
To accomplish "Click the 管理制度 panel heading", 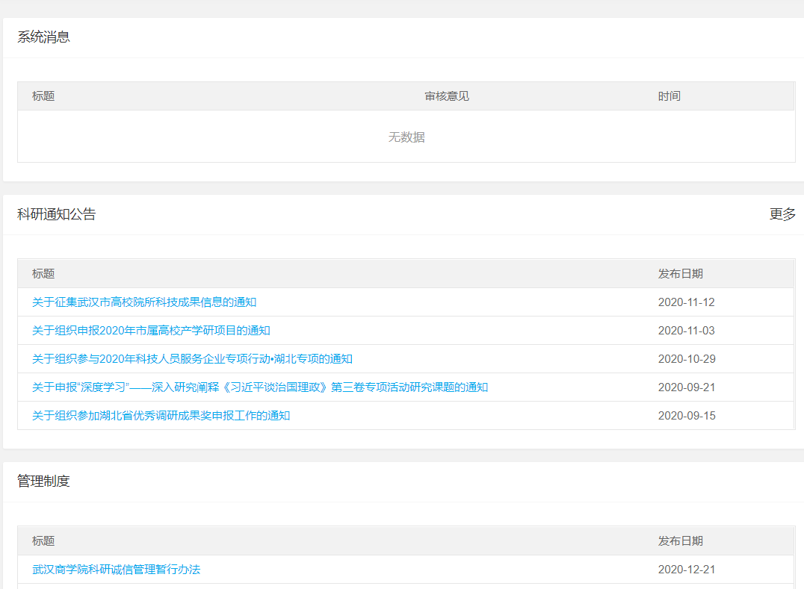I will tap(43, 482).
